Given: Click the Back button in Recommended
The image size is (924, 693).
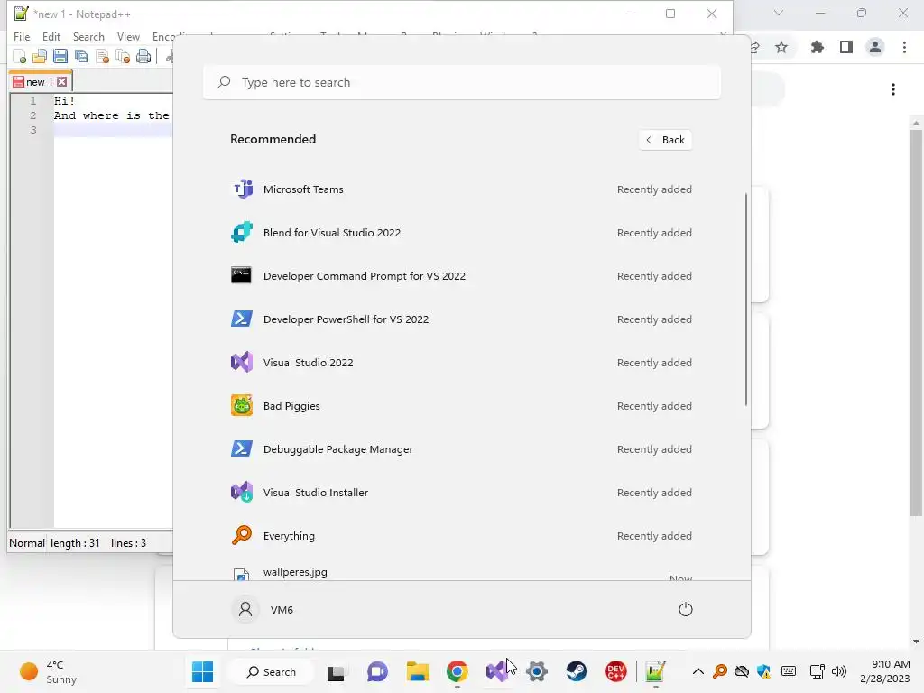Looking at the screenshot, I should click(665, 140).
